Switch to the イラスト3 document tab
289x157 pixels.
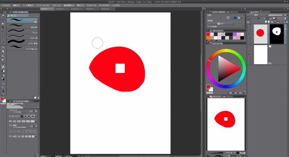(x=75, y=9)
